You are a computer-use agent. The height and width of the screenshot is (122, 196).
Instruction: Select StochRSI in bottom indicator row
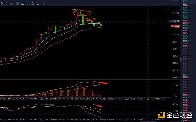[x=53, y=120]
